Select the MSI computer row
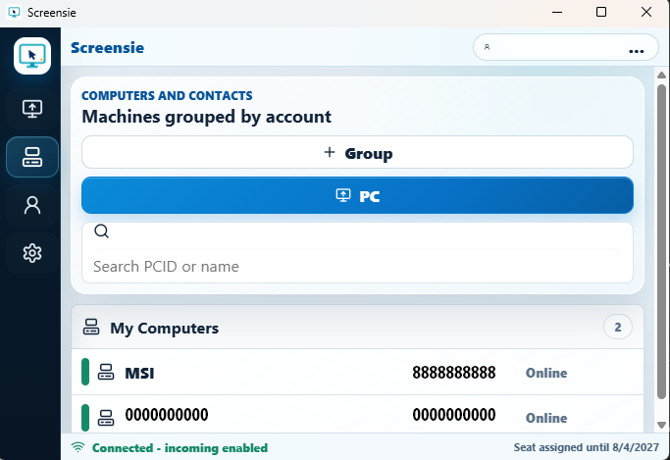Image resolution: width=670 pixels, height=460 pixels. coord(357,373)
